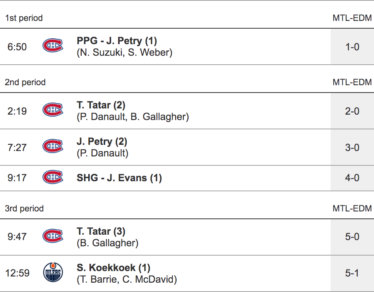Select the 3rd period header
The width and height of the screenshot is (374, 292).
(24, 208)
